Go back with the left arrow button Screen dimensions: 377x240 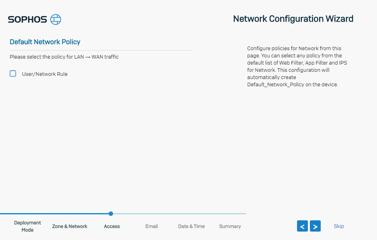tap(302, 226)
